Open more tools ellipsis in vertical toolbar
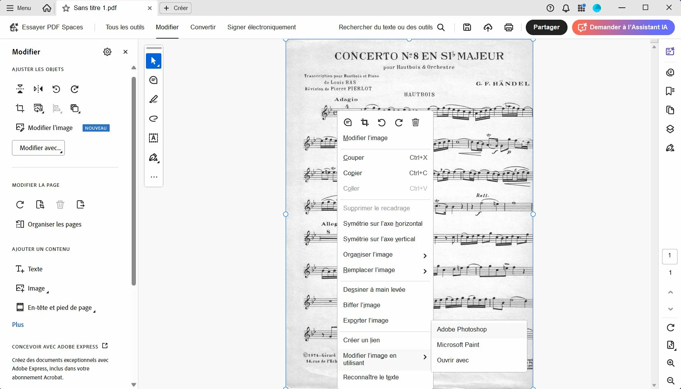This screenshot has height=389, width=681. pos(154,177)
